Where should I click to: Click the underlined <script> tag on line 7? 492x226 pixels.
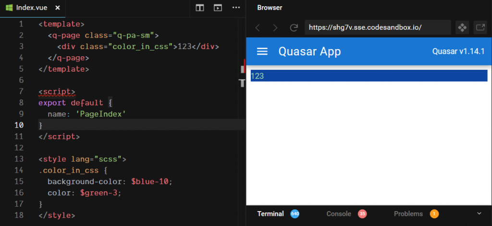(x=57, y=91)
